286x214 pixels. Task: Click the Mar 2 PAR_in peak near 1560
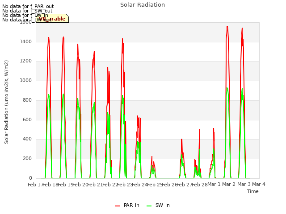tap(227, 27)
